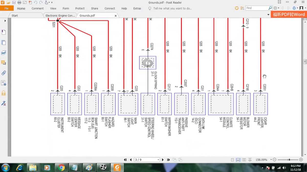Open file folder icon in quick access toolbar
The height and width of the screenshot is (172, 307).
8,2
